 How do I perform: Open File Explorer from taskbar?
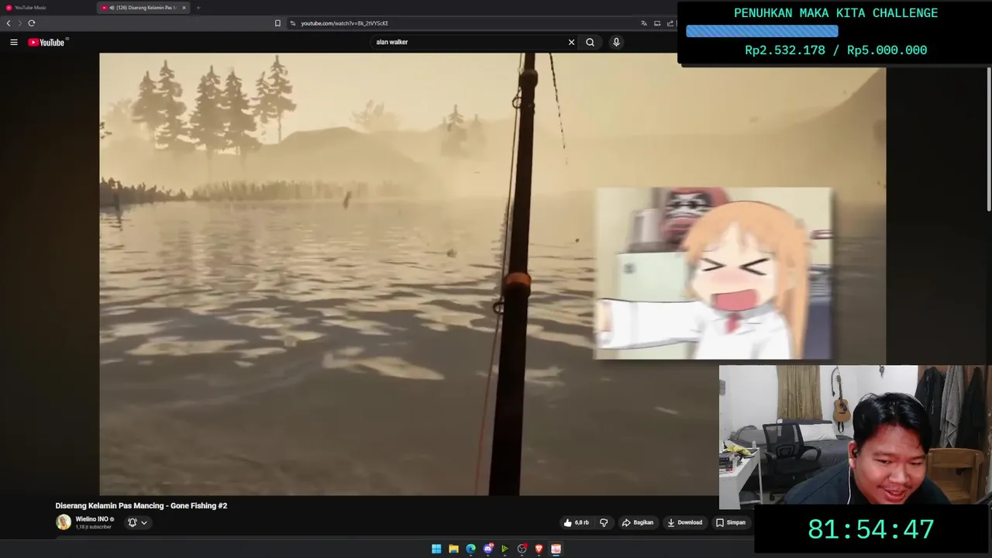coord(453,549)
